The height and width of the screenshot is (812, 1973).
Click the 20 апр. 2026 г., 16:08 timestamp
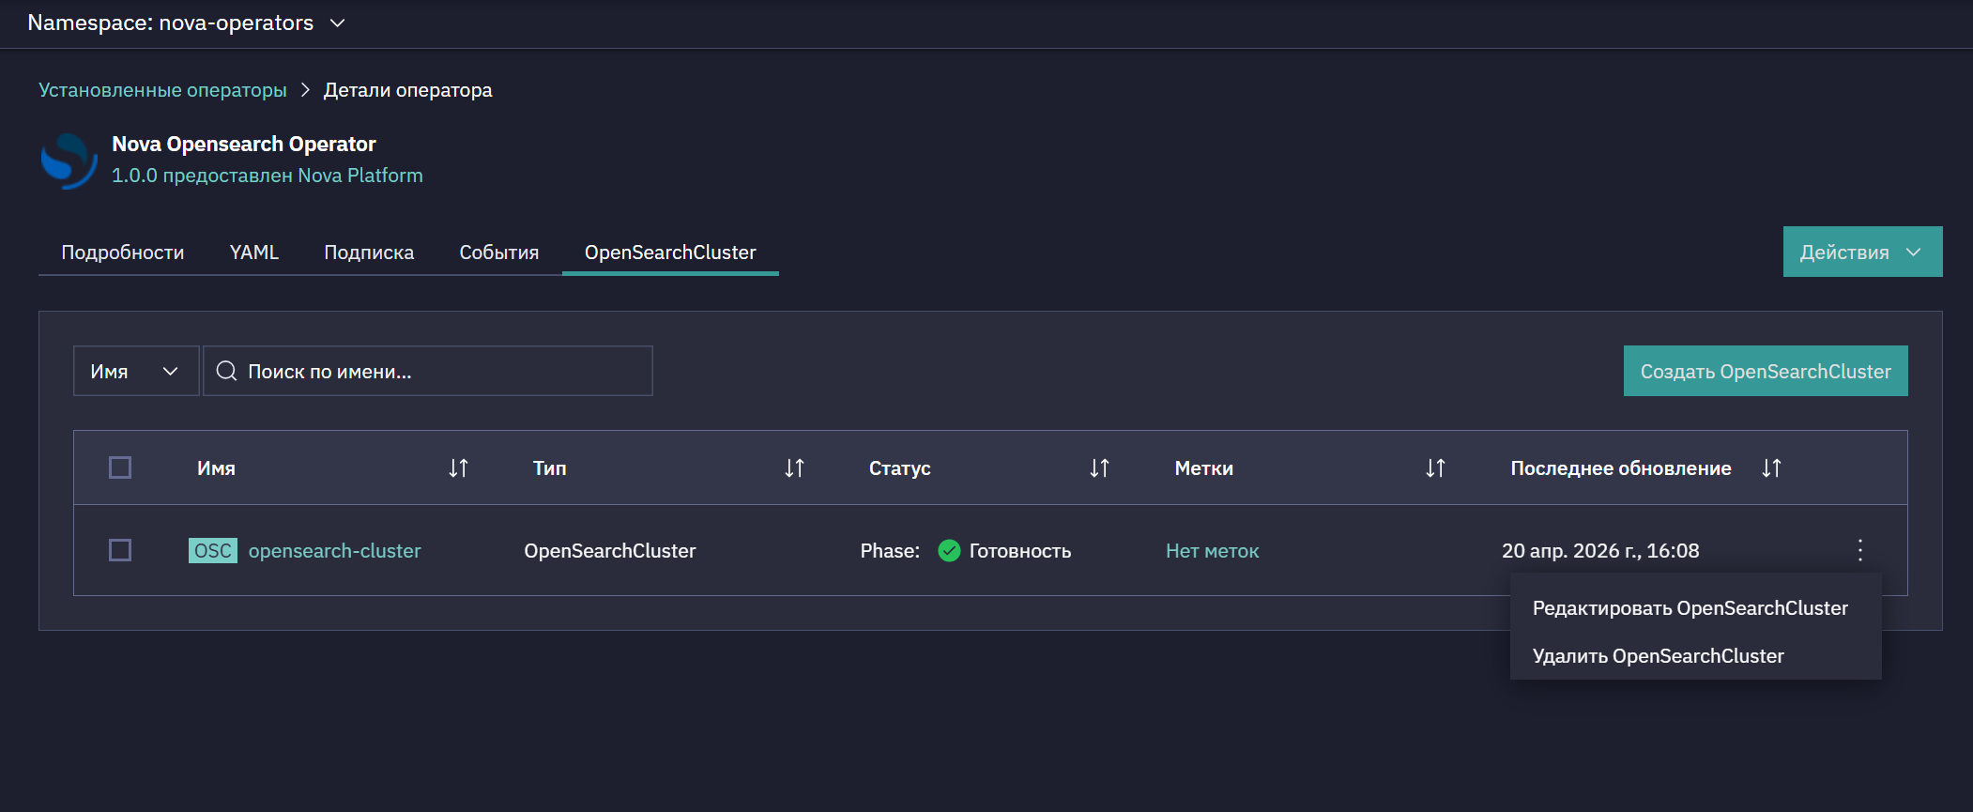point(1600,551)
